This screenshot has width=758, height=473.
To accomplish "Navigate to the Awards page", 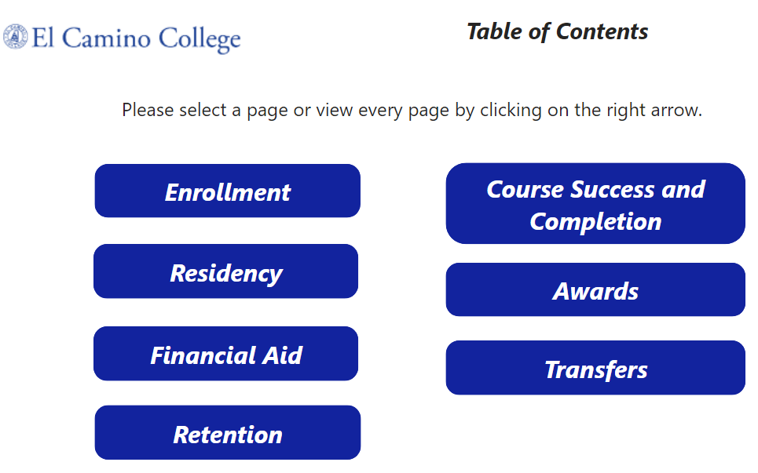I will 595,289.
